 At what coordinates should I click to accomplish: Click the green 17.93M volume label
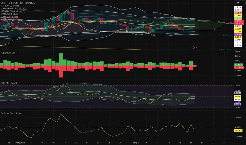tap(238, 65)
